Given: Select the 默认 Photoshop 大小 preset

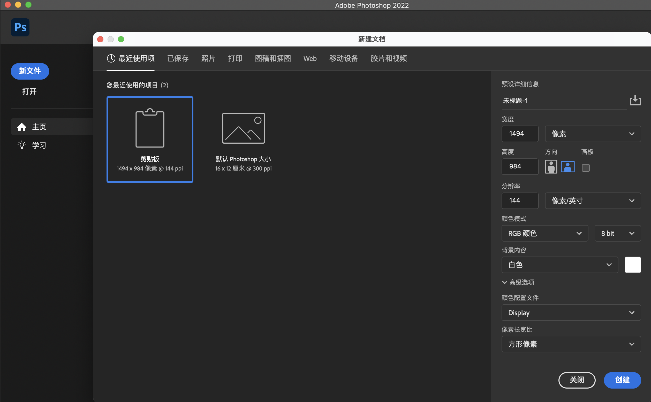Looking at the screenshot, I should pos(243,140).
